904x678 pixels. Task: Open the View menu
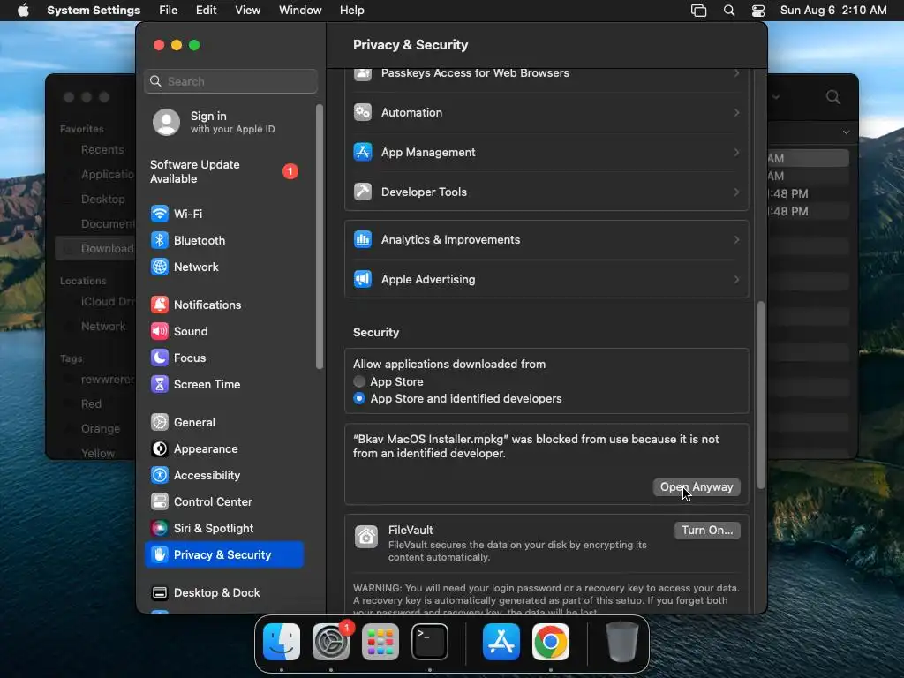point(247,11)
